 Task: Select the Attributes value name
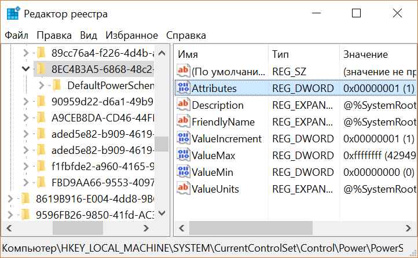pyautogui.click(x=214, y=89)
